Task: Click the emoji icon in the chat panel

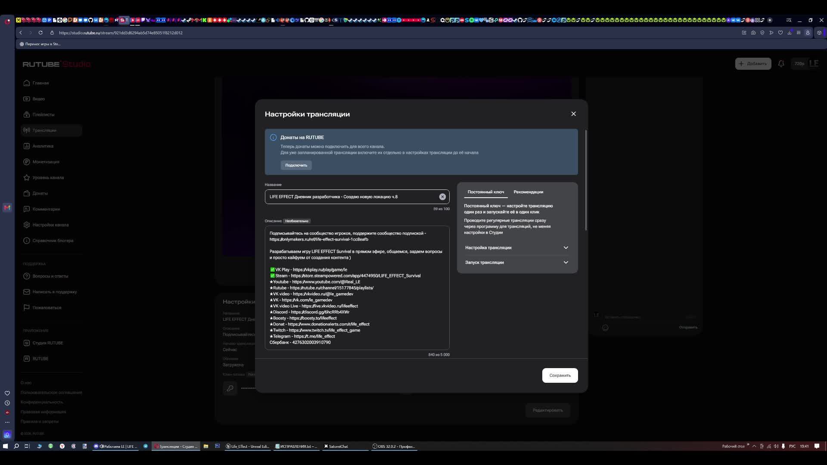Action: click(605, 328)
